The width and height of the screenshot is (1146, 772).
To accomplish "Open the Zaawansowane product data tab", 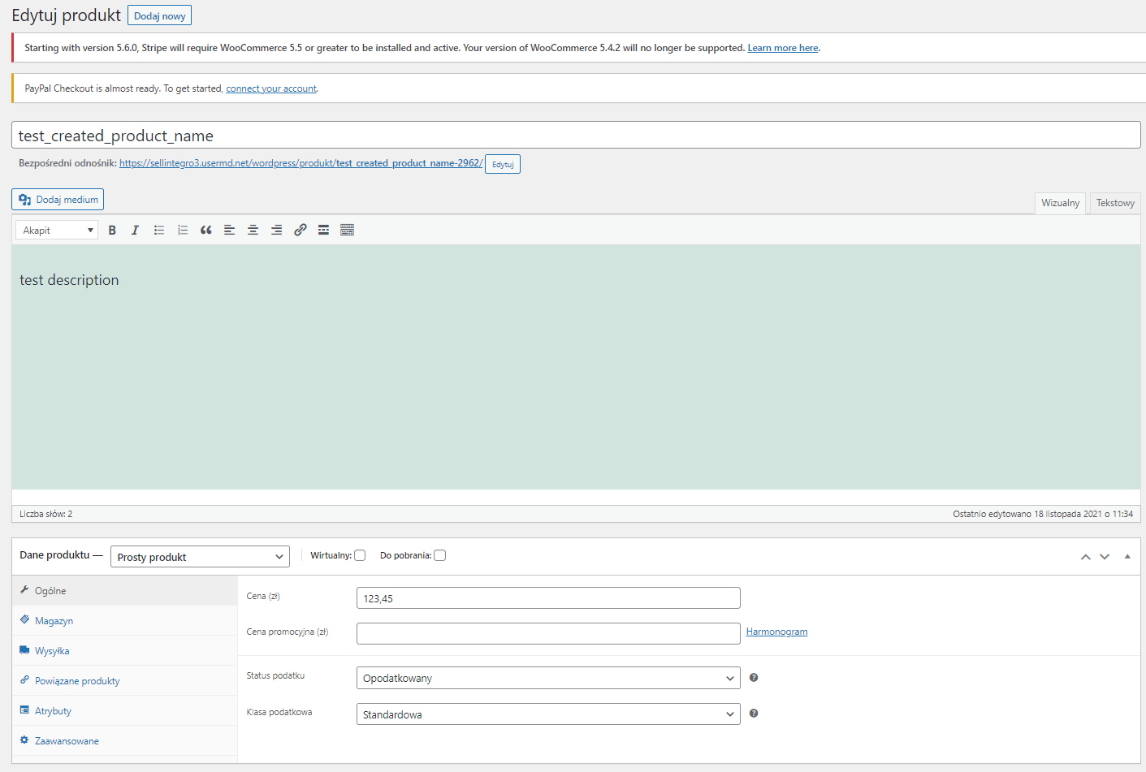I will 125,741.
